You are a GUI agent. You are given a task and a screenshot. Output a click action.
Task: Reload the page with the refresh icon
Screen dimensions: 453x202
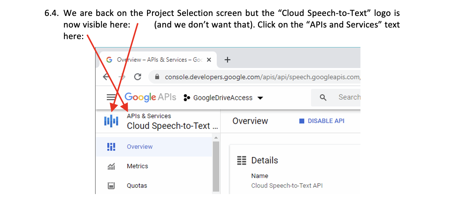click(138, 77)
